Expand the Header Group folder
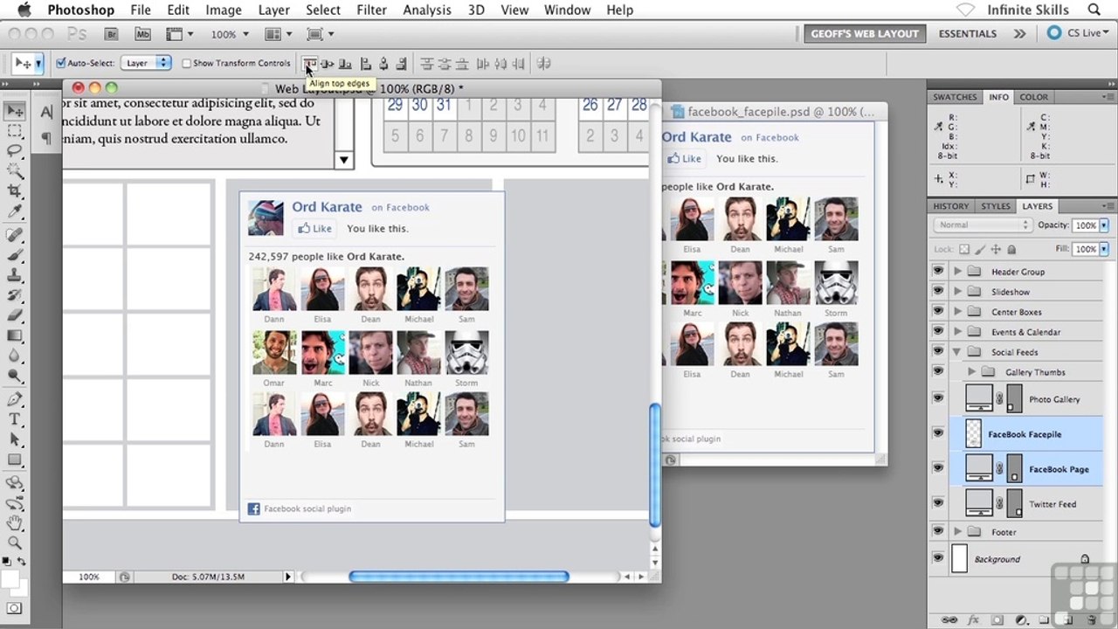 958,272
